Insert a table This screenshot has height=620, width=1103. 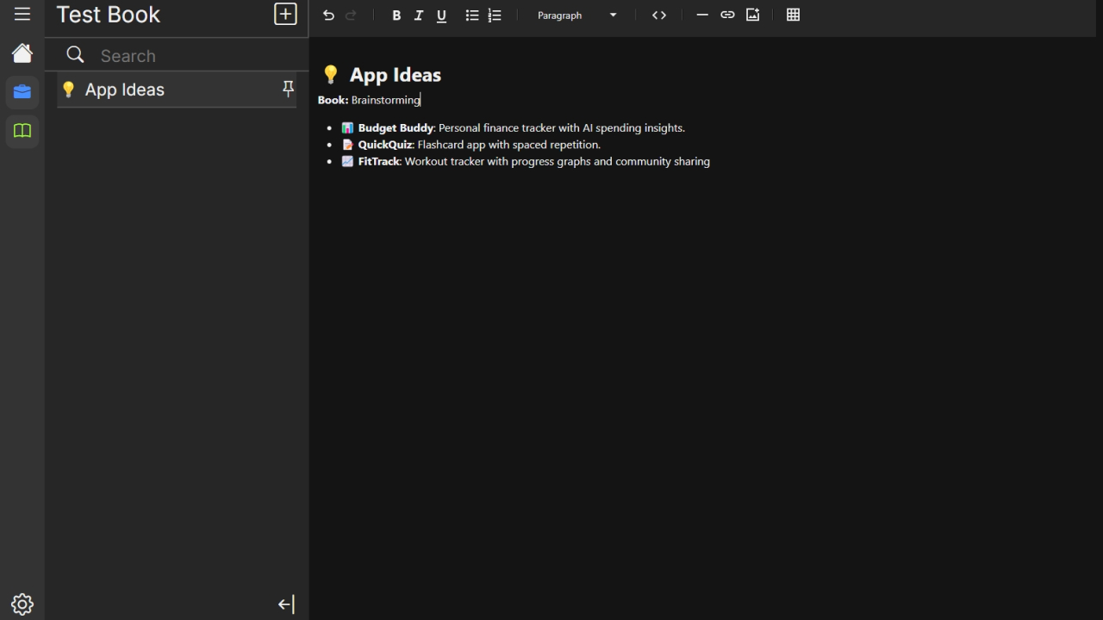pos(794,15)
